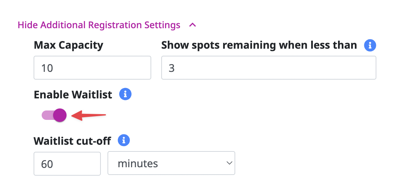Image resolution: width=416 pixels, height=182 pixels.
Task: Open info icon beside Enable Waitlist
Action: 125,94
